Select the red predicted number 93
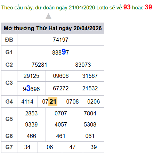 pyautogui.click(x=127, y=7)
